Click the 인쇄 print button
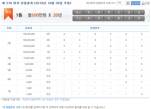Image resolution: width=151 pixels, height=109 pixels. [x=145, y=3]
